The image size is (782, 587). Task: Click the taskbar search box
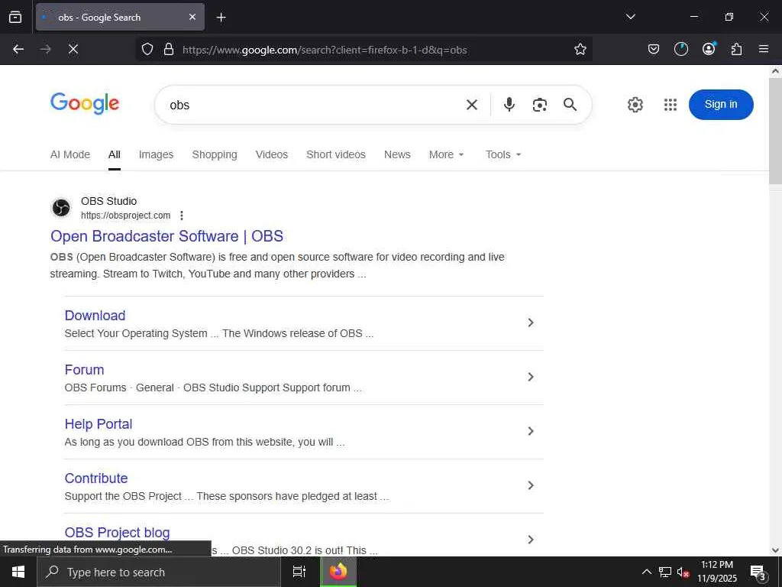[x=159, y=572]
